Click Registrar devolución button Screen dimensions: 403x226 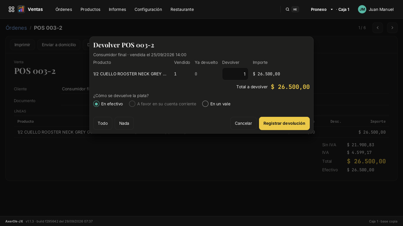[284, 123]
